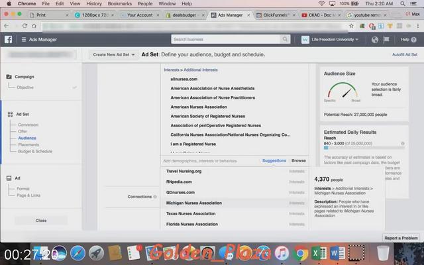Open Microsoft Excel from the dock
This screenshot has height=265, width=424.
(319, 253)
